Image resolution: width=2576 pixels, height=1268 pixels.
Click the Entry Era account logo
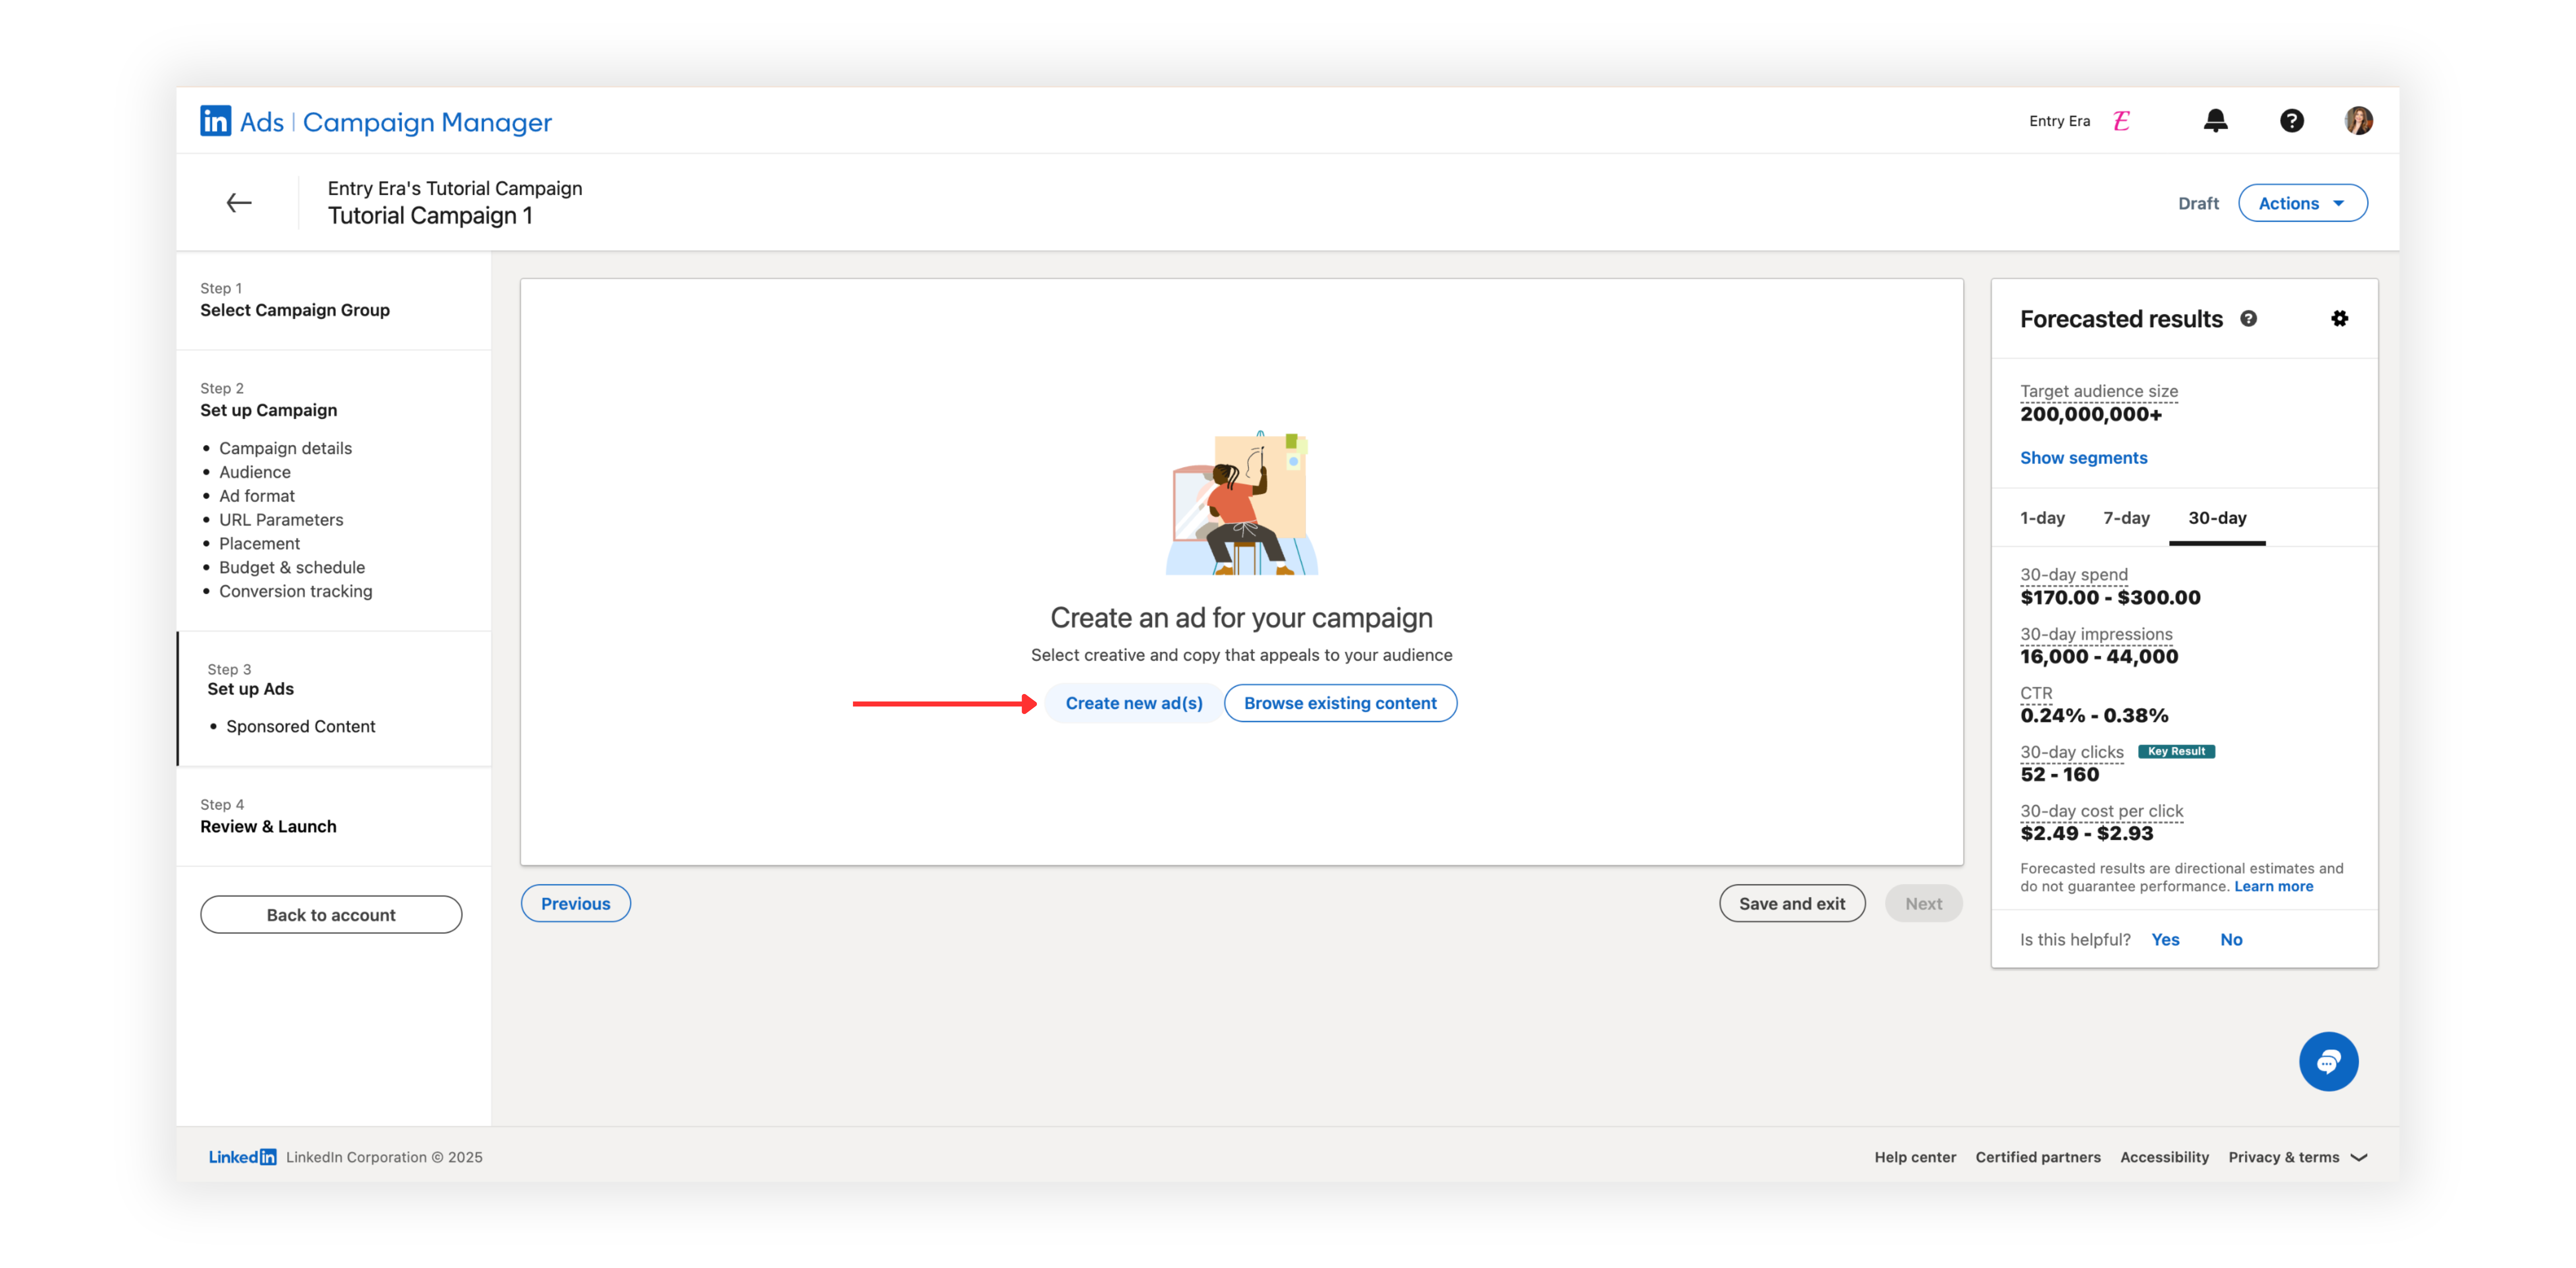click(2122, 121)
